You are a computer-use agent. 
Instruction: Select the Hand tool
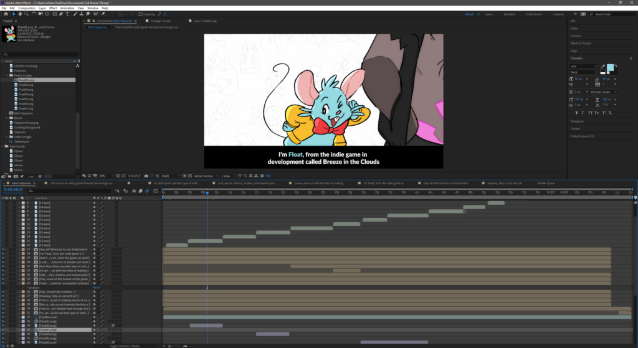[21, 14]
